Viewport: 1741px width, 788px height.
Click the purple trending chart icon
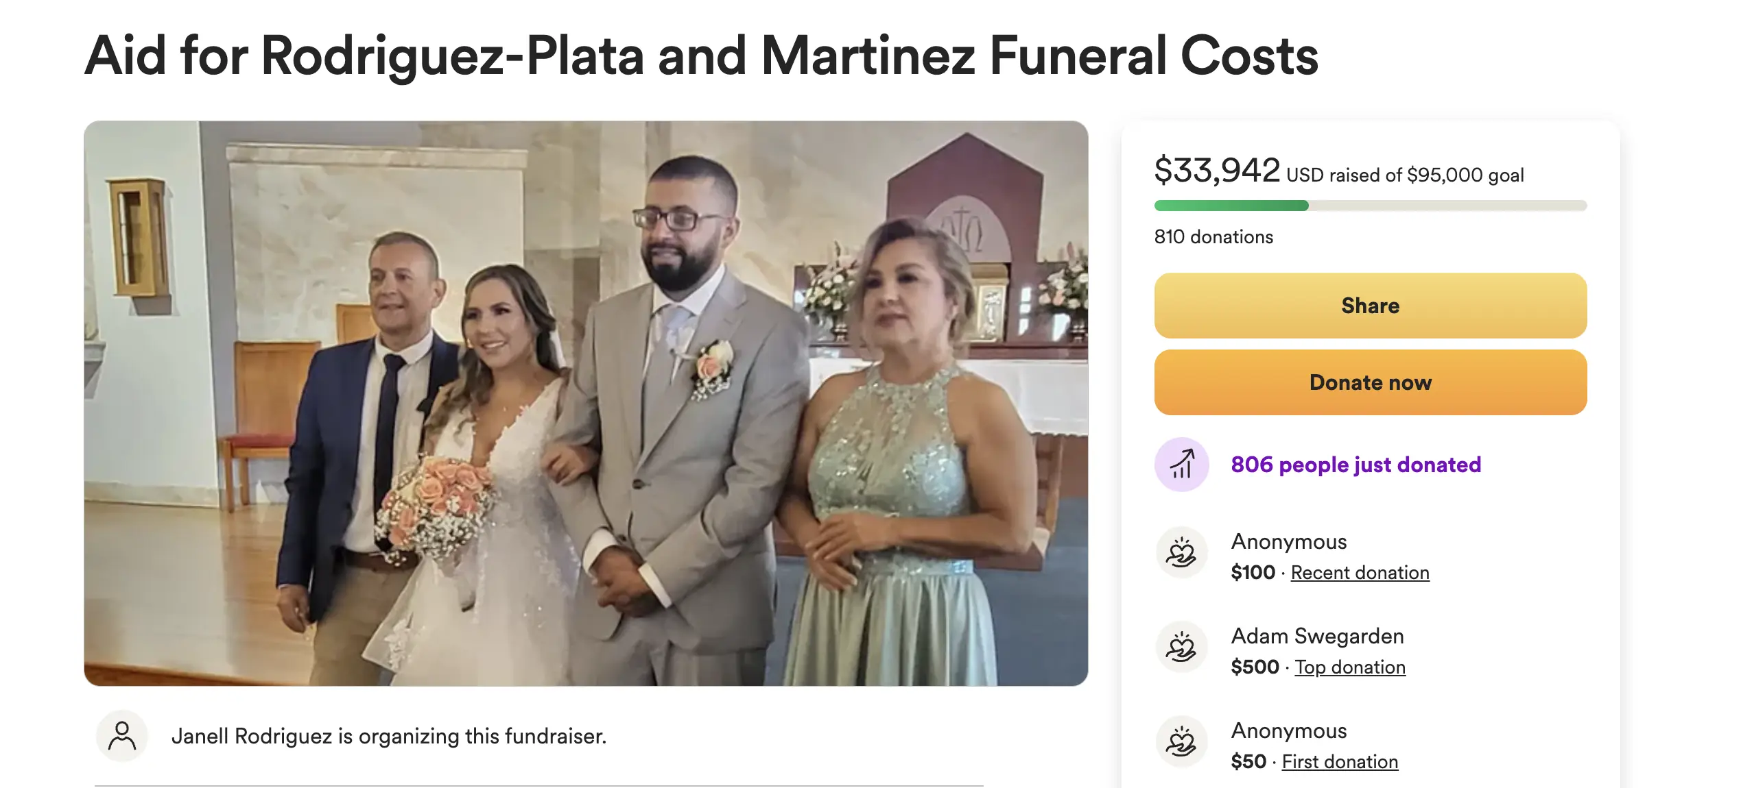(x=1182, y=465)
